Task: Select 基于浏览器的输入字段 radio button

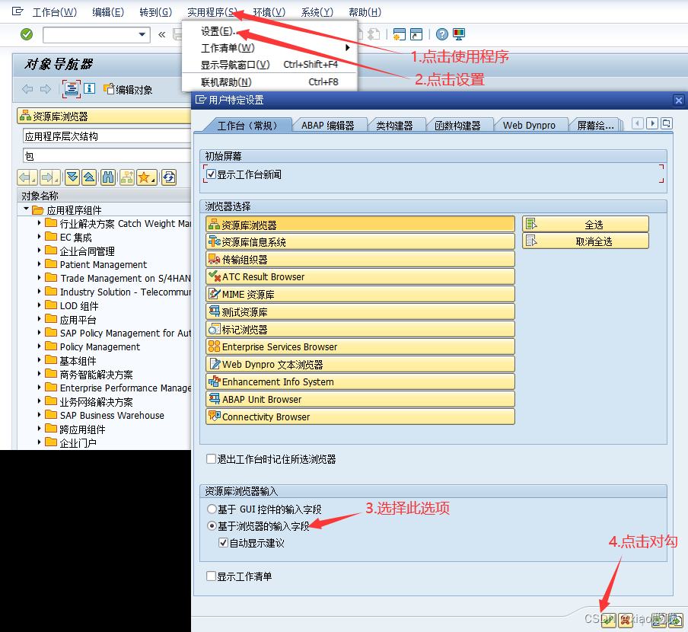Action: point(212,525)
